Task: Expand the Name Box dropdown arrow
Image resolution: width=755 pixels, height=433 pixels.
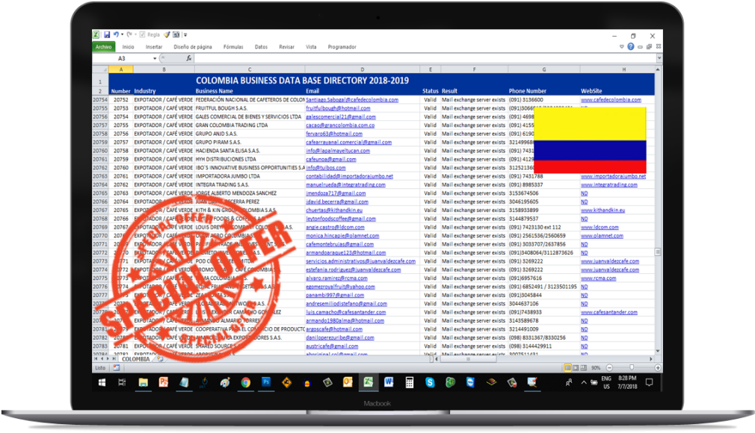Action: point(155,58)
